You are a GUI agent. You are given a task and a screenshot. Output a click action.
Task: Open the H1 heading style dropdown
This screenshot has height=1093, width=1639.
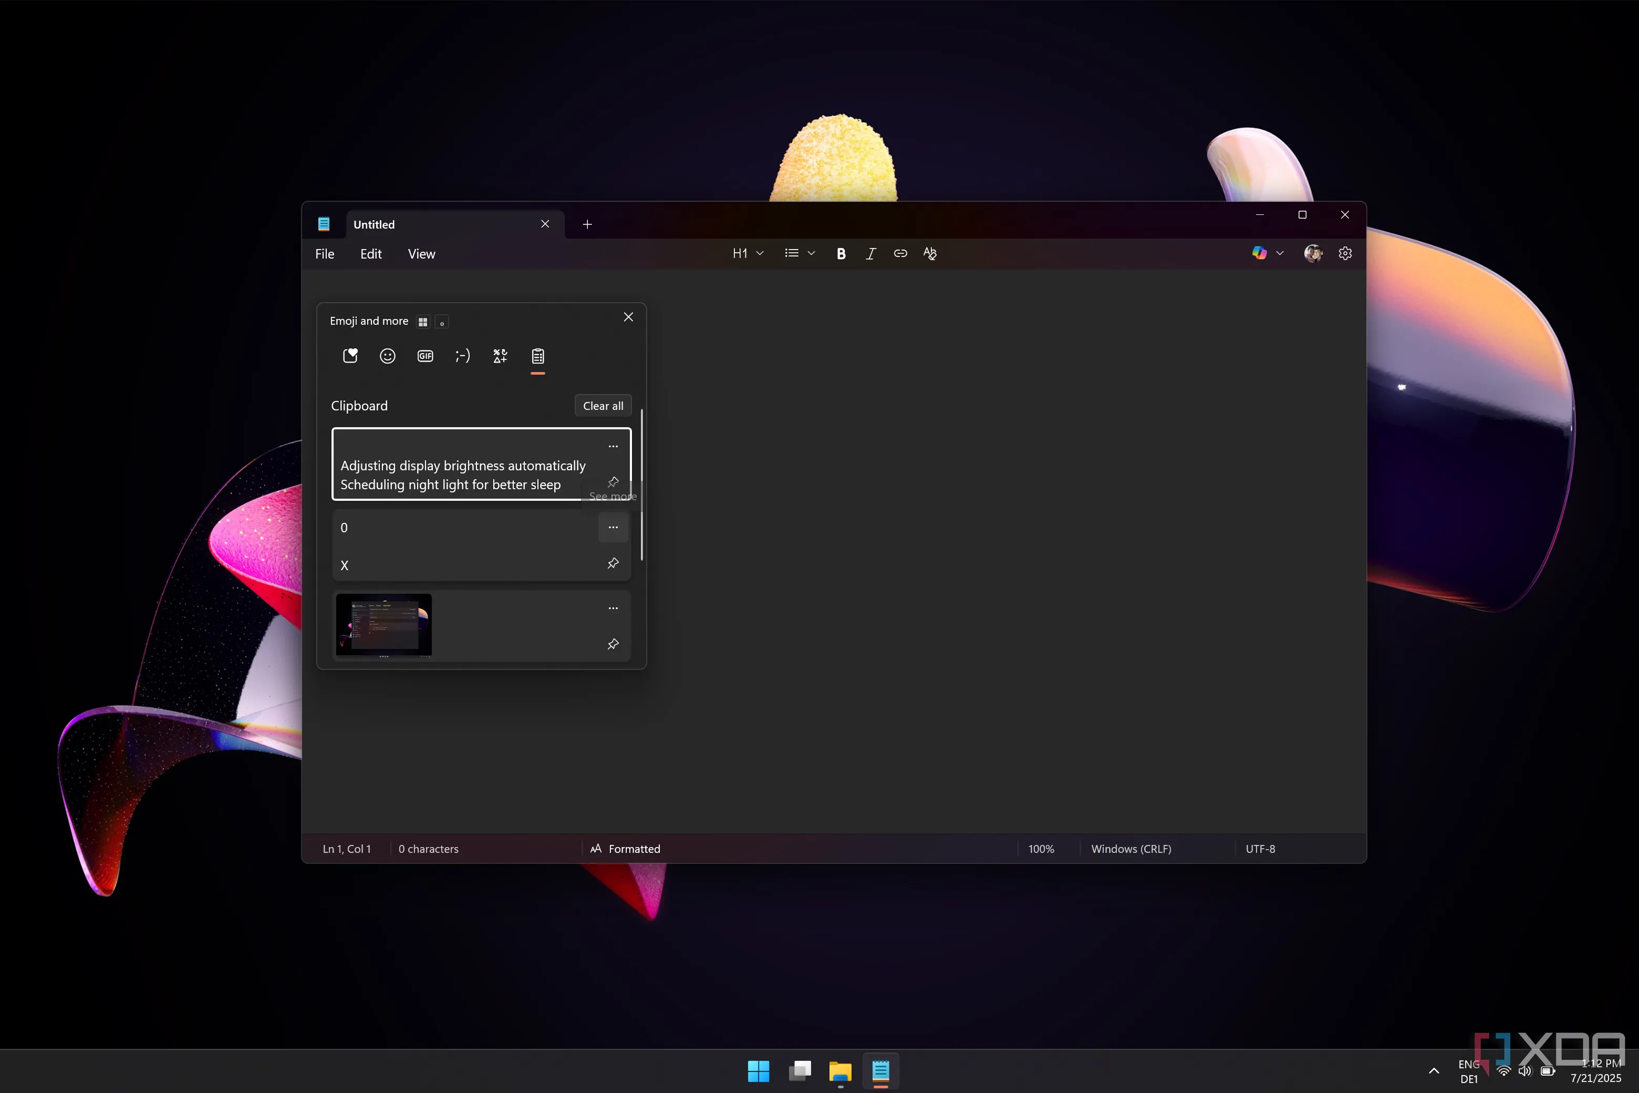[x=747, y=253]
